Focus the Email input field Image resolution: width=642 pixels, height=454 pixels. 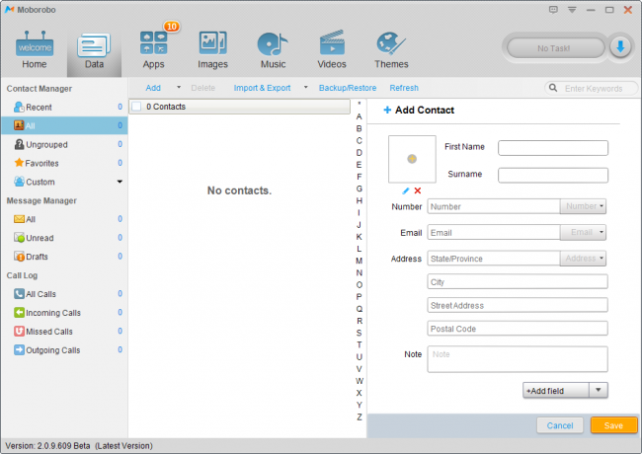pyautogui.click(x=494, y=232)
